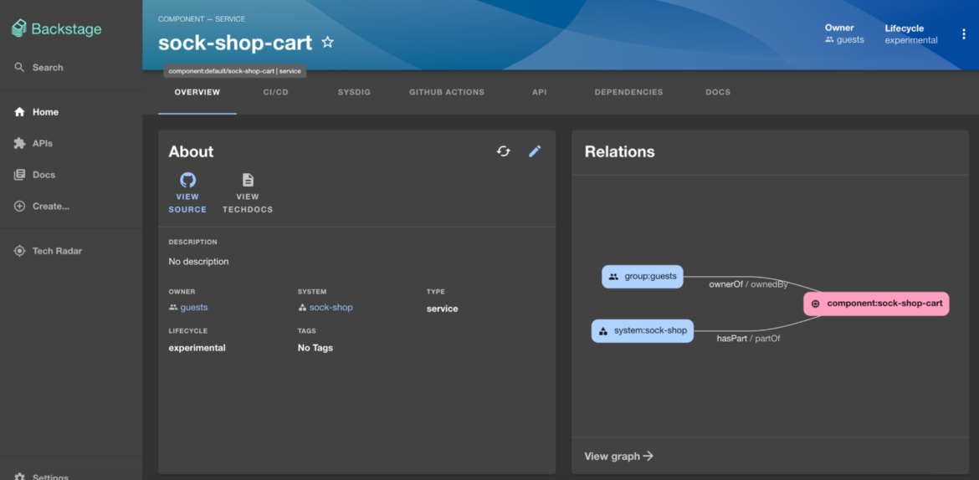Select the component:sock-shop-cart graph node

pos(876,304)
